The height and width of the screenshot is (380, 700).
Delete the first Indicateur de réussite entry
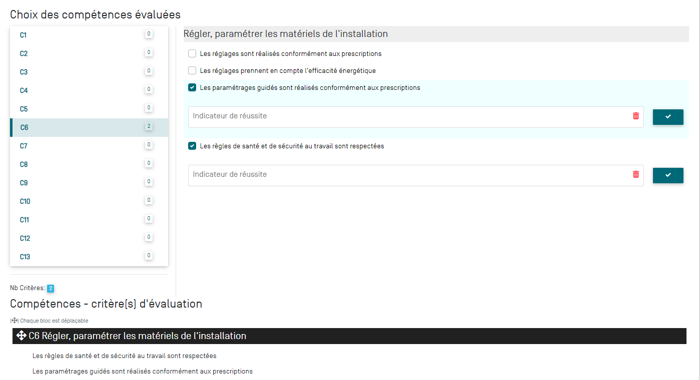click(x=635, y=116)
